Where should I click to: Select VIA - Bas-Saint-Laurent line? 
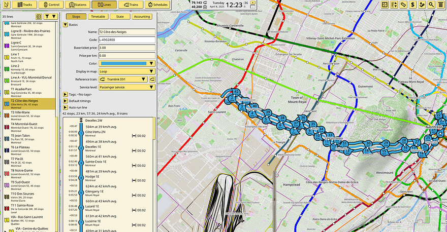tap(29, 220)
